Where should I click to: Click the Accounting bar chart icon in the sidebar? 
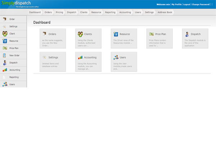coord(5,70)
